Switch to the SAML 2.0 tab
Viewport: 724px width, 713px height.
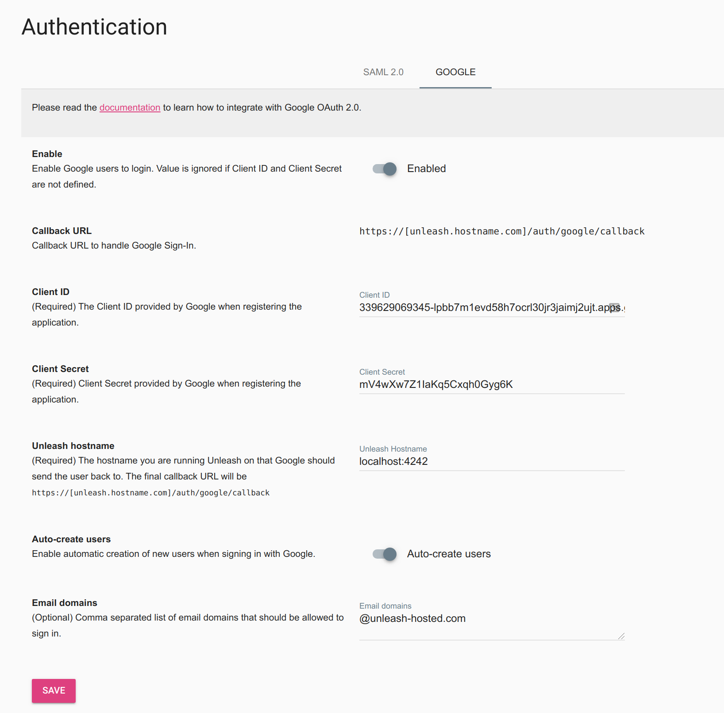(x=383, y=72)
